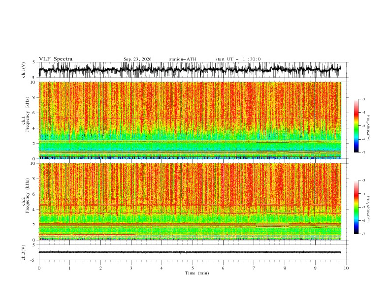Select the Sep. 23, 2026 date label
390x301 pixels.
[137, 59]
